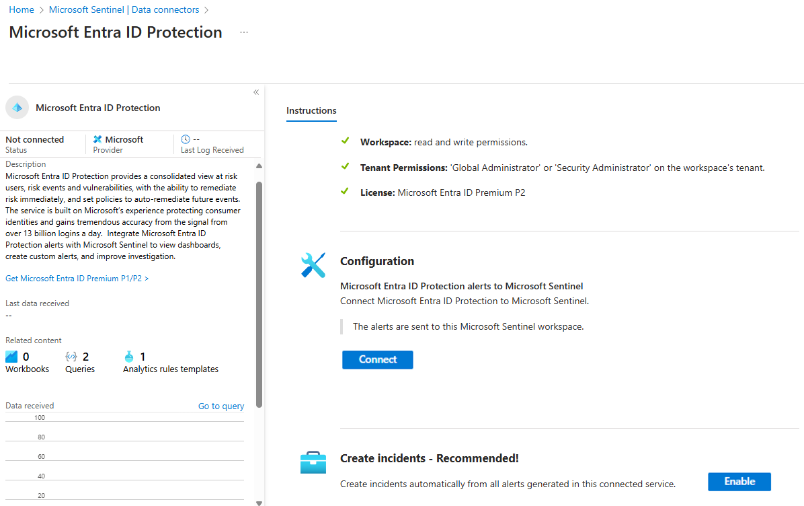Click the scrollbar down arrow in details pane
Screen dimensions: 804x506
point(258,501)
